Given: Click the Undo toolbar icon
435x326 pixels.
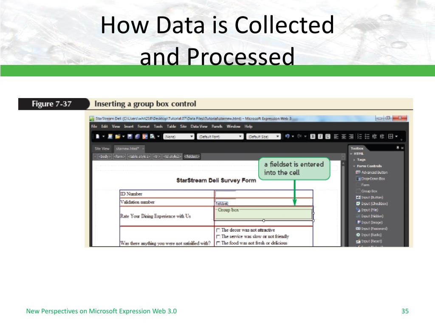Looking at the screenshot, I should click(x=288, y=136).
